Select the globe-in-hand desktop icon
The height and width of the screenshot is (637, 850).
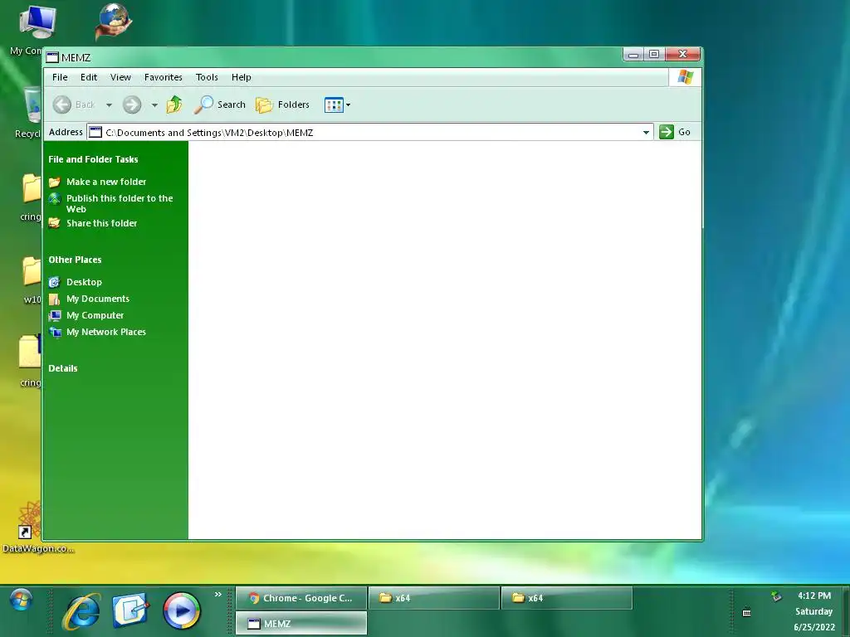pyautogui.click(x=113, y=22)
